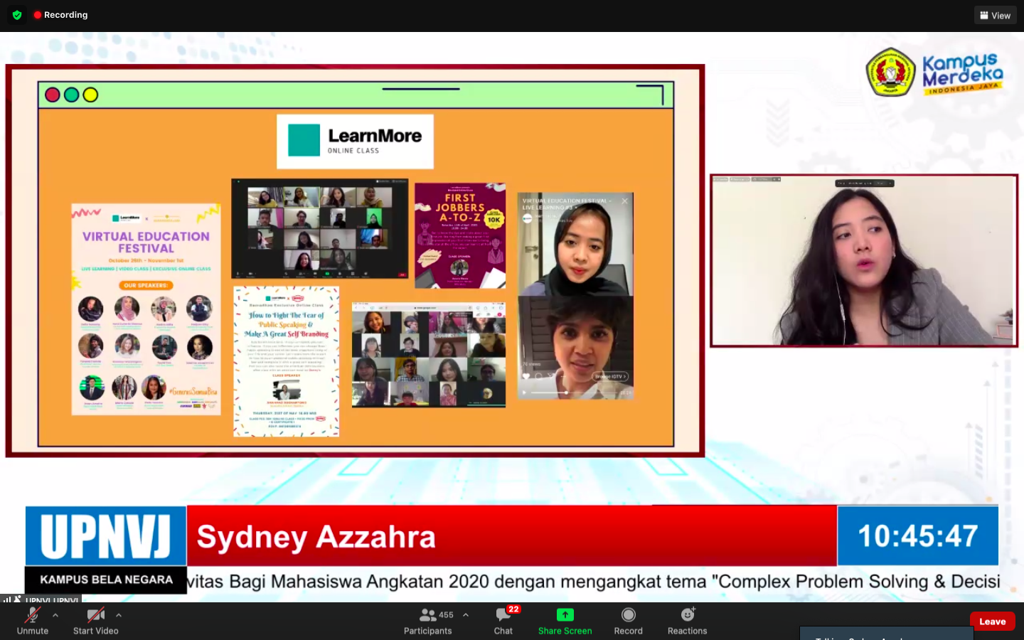Expand the arrow next to Participants
The width and height of the screenshot is (1024, 640).
(466, 615)
